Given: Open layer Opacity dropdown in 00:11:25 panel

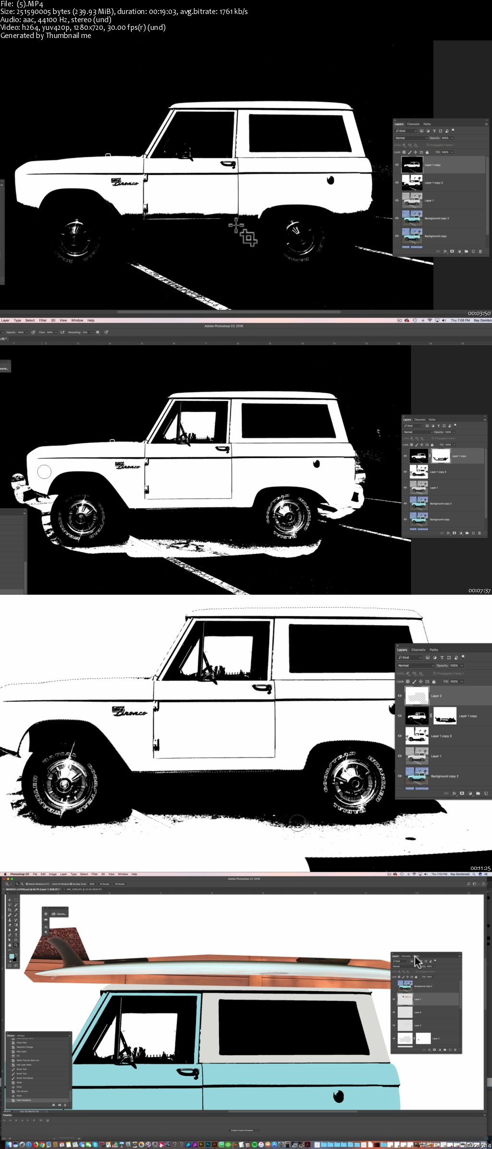Looking at the screenshot, I should click(x=462, y=665).
